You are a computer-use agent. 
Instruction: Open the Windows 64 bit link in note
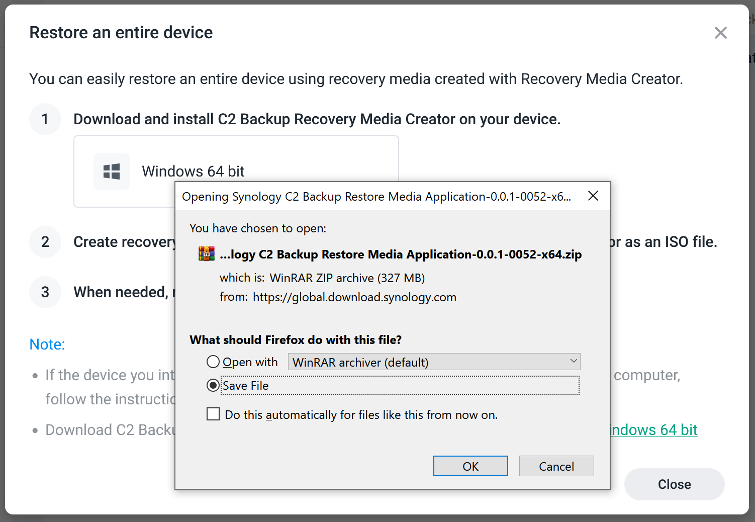[x=653, y=430]
